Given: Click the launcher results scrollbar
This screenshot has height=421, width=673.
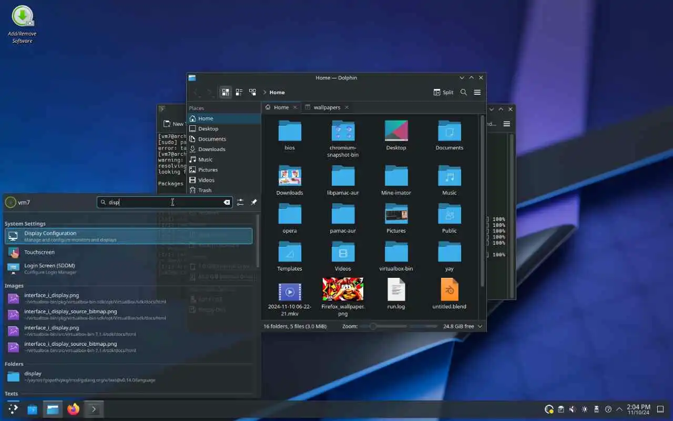Looking at the screenshot, I should [x=257, y=241].
